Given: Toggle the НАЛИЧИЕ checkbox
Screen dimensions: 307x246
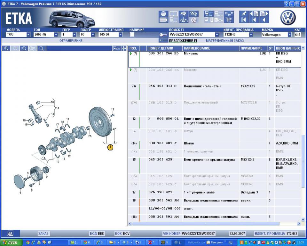Looking at the screenshot, I should pyautogui.click(x=132, y=35).
